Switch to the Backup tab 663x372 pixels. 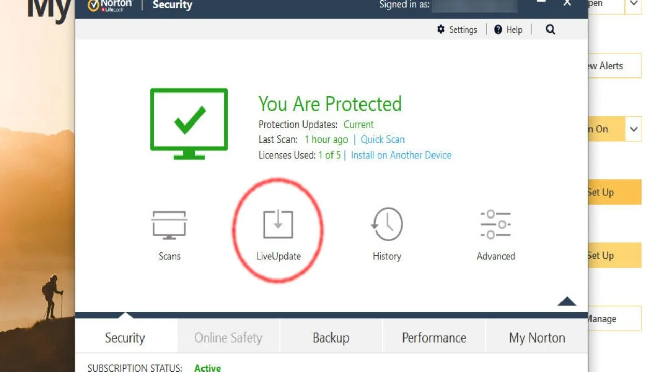331,338
